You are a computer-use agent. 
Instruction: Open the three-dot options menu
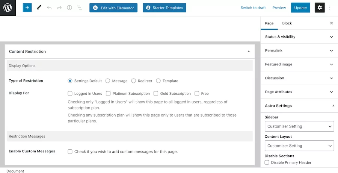tap(330, 8)
